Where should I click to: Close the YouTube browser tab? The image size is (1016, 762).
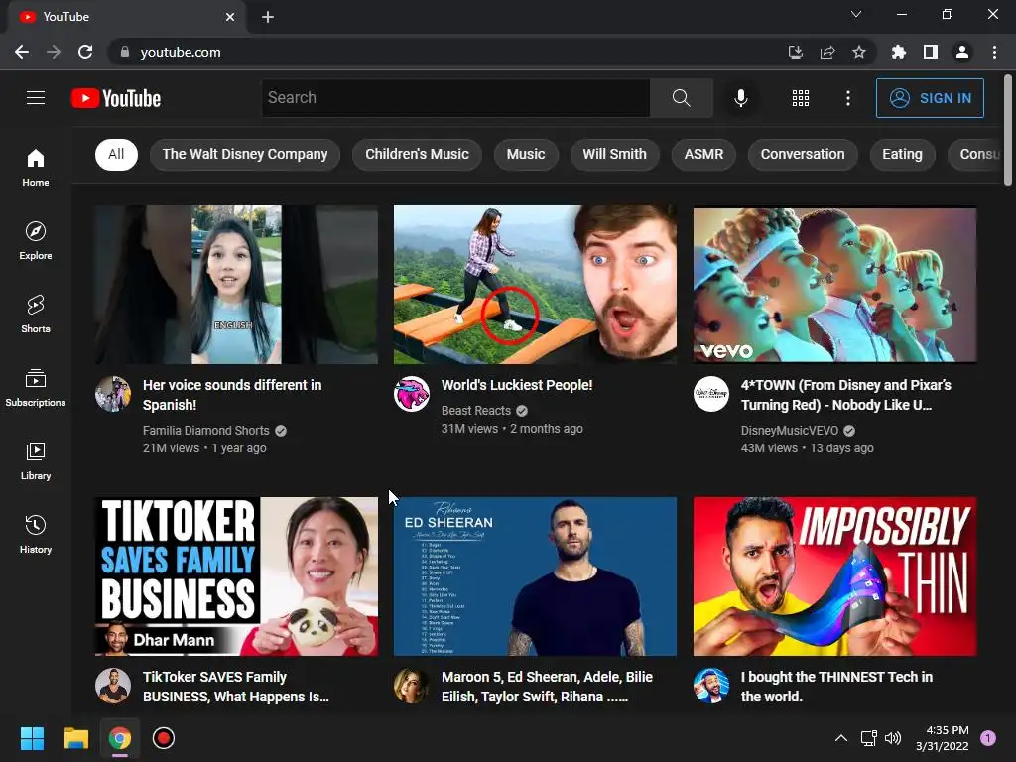pyautogui.click(x=230, y=17)
